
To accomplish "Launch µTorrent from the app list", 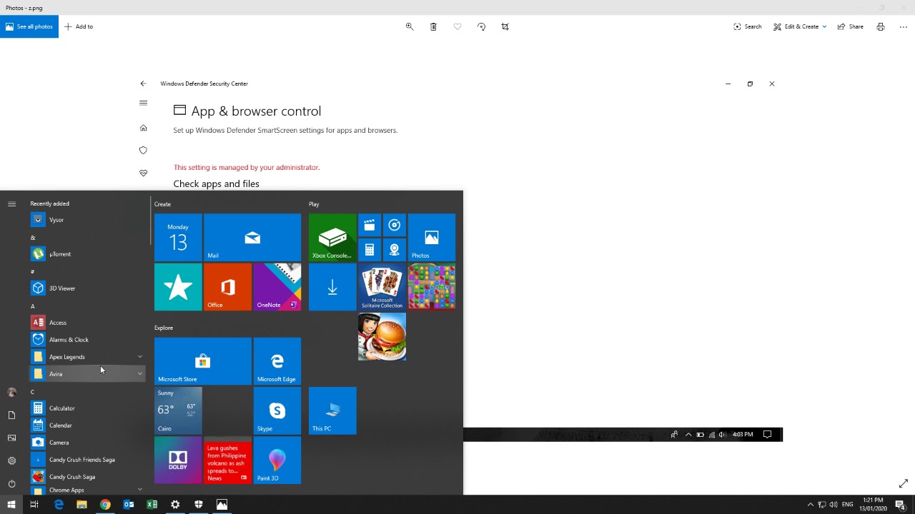I will [86, 254].
